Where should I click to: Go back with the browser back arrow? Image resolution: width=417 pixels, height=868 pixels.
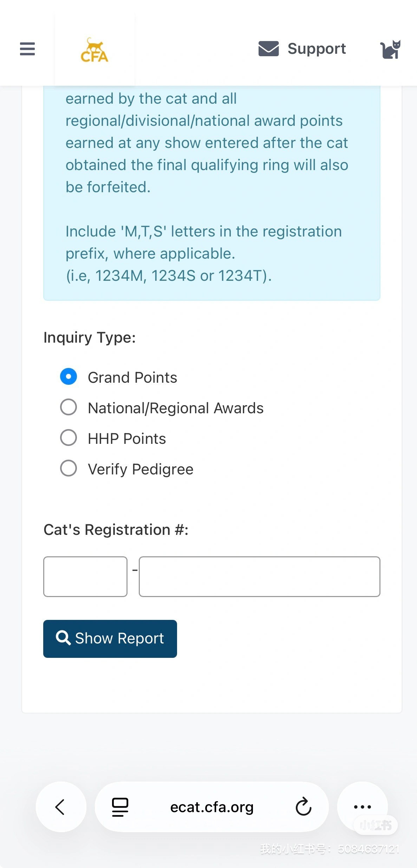pos(60,807)
